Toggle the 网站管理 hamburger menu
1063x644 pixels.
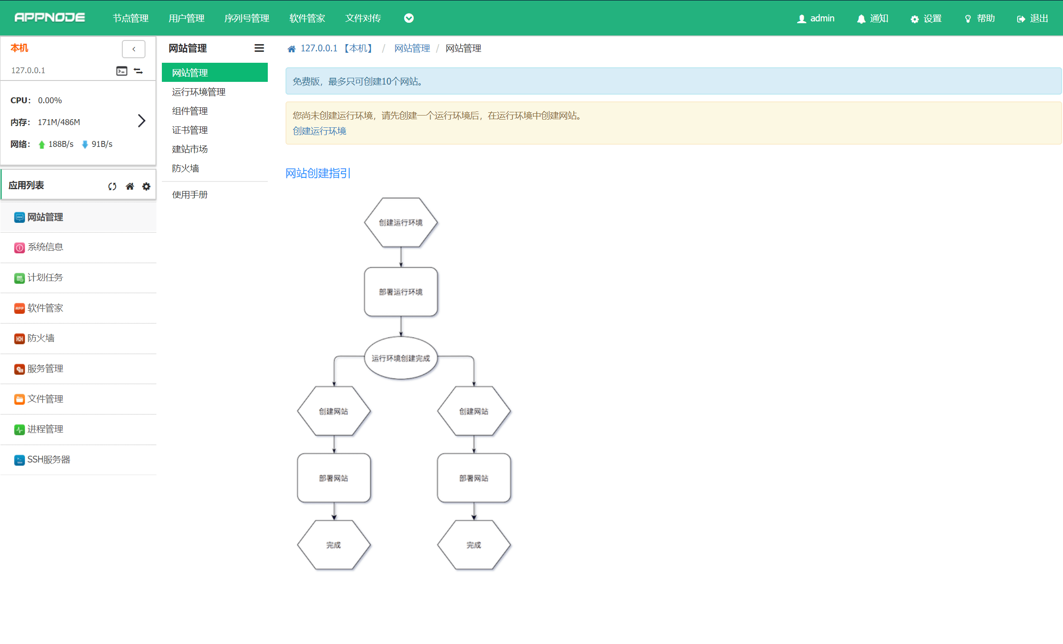coord(259,48)
